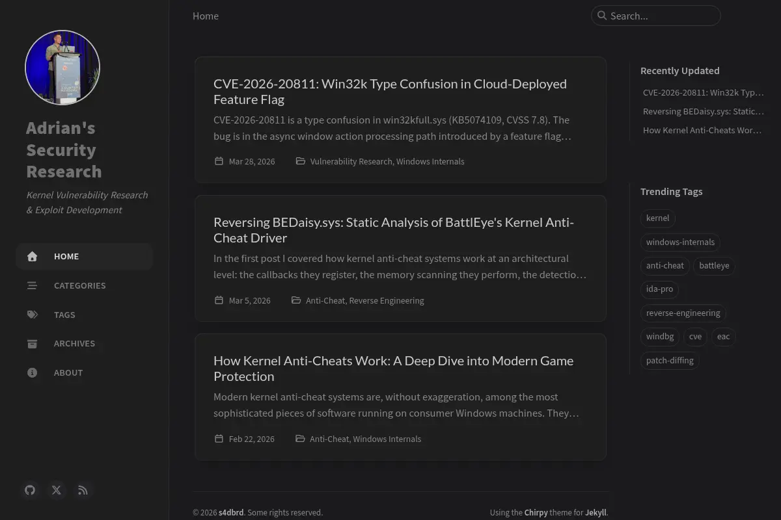Click the search magnifier icon

[x=602, y=16]
